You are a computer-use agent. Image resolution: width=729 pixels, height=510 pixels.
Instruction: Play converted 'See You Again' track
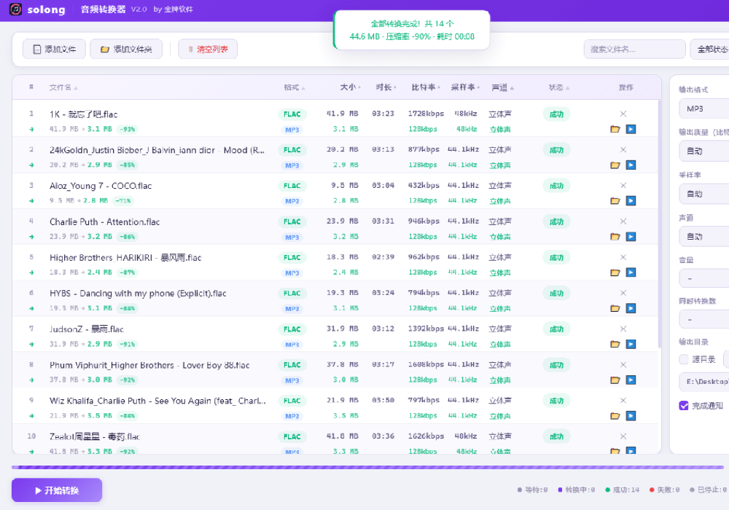(x=631, y=416)
